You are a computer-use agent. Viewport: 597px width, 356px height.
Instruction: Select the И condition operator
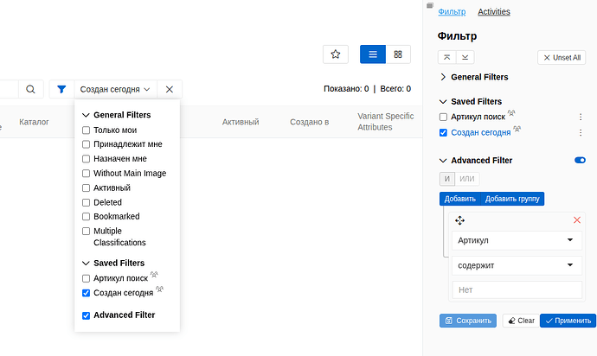coord(447,179)
